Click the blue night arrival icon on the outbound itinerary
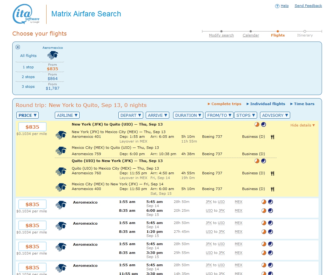 263,124
